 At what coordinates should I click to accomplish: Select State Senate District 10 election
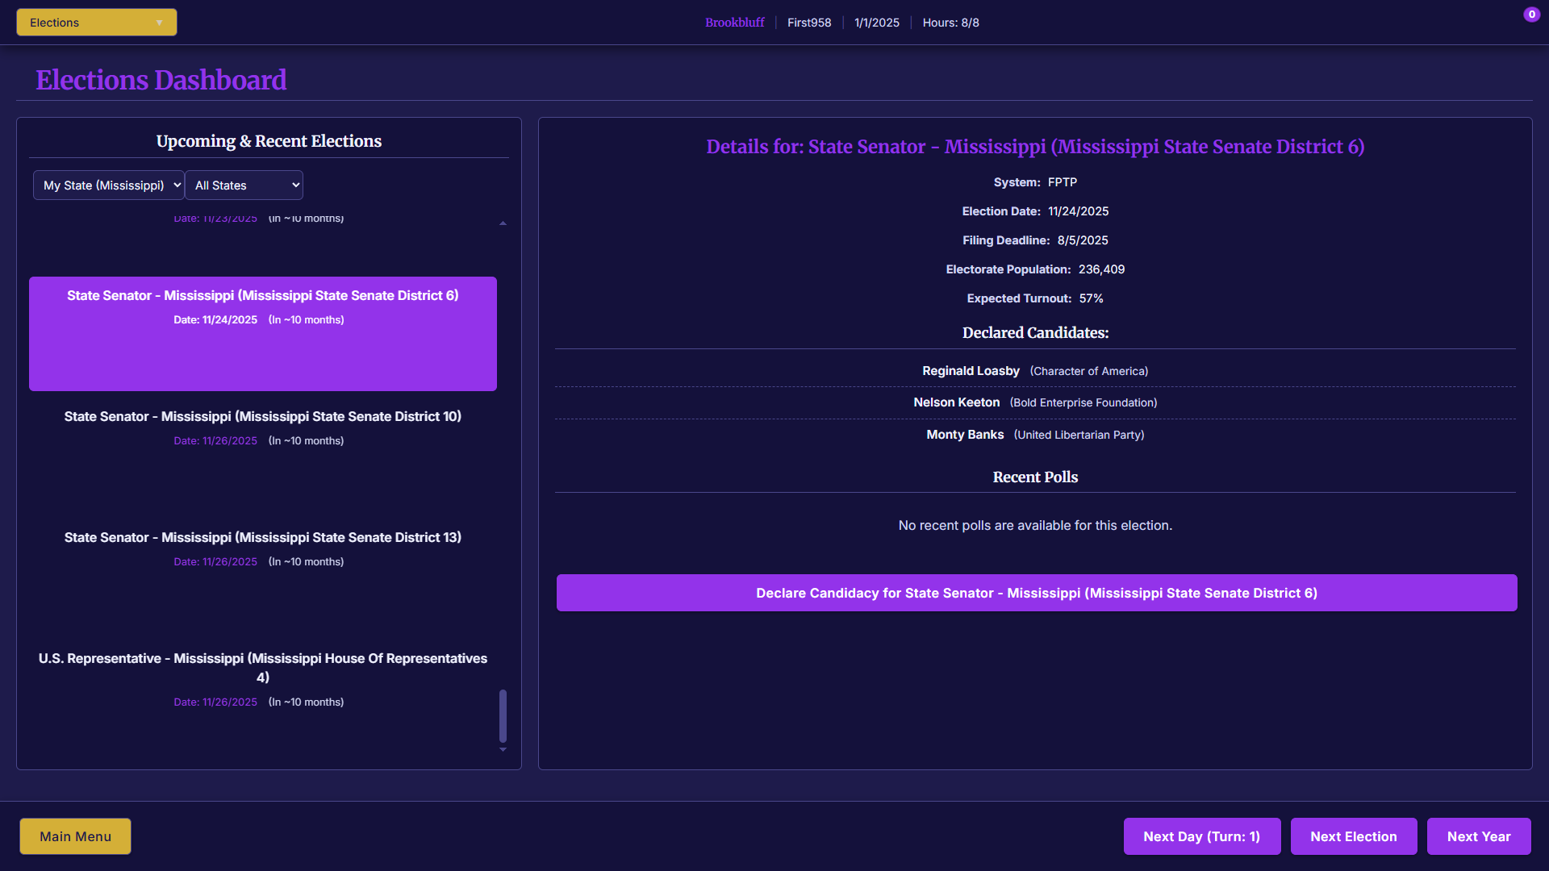click(x=263, y=427)
